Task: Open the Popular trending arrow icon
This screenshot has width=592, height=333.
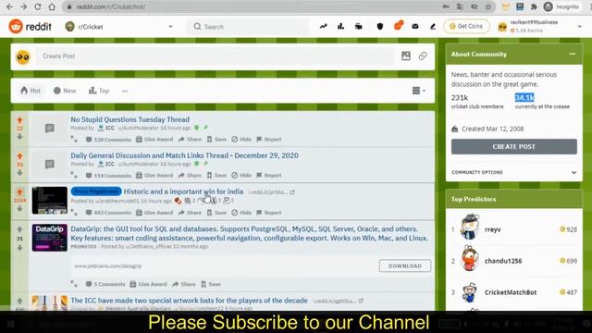Action: 323,27
